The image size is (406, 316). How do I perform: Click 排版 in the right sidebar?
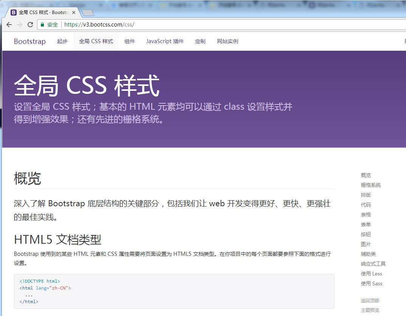click(x=366, y=195)
